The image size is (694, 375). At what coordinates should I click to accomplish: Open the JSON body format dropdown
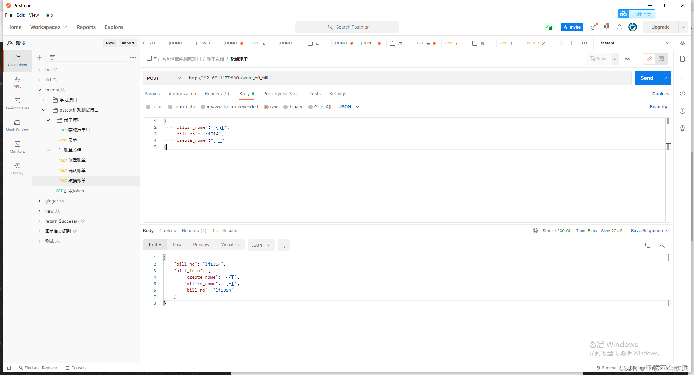349,107
